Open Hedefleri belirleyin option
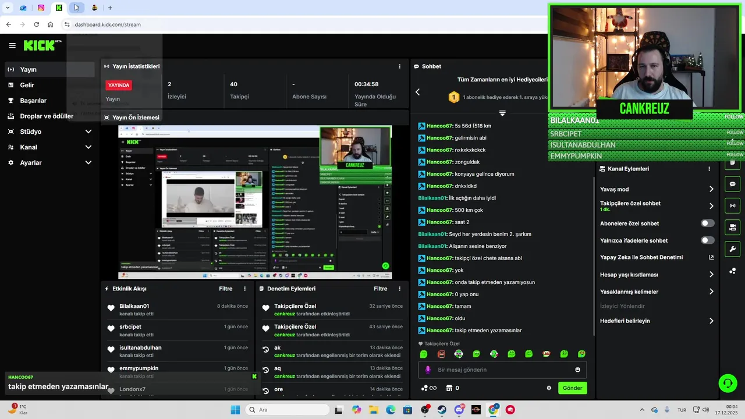 (x=657, y=321)
